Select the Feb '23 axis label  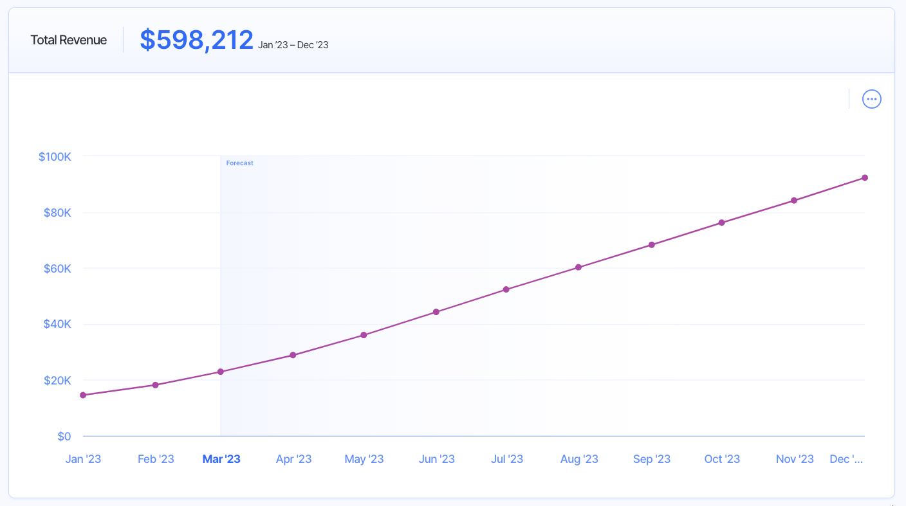tap(156, 458)
